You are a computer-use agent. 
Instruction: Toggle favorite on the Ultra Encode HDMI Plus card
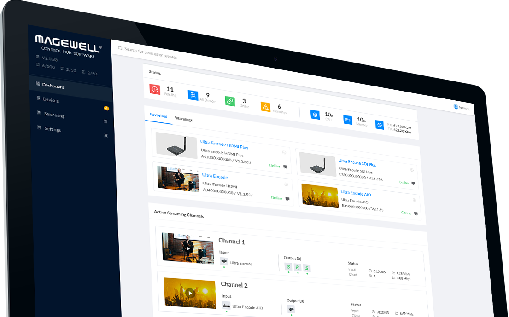tap(284, 153)
